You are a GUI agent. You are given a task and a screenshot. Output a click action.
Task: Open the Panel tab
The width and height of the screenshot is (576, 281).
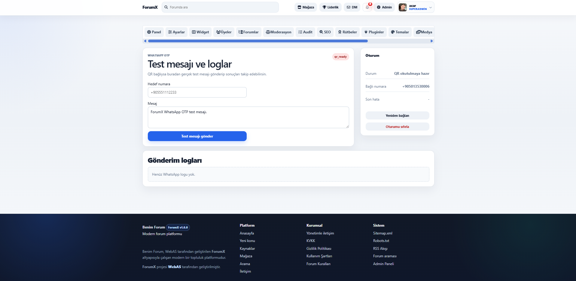154,32
